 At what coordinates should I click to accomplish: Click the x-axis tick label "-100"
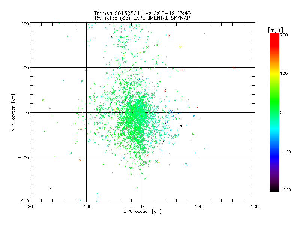(86, 207)
